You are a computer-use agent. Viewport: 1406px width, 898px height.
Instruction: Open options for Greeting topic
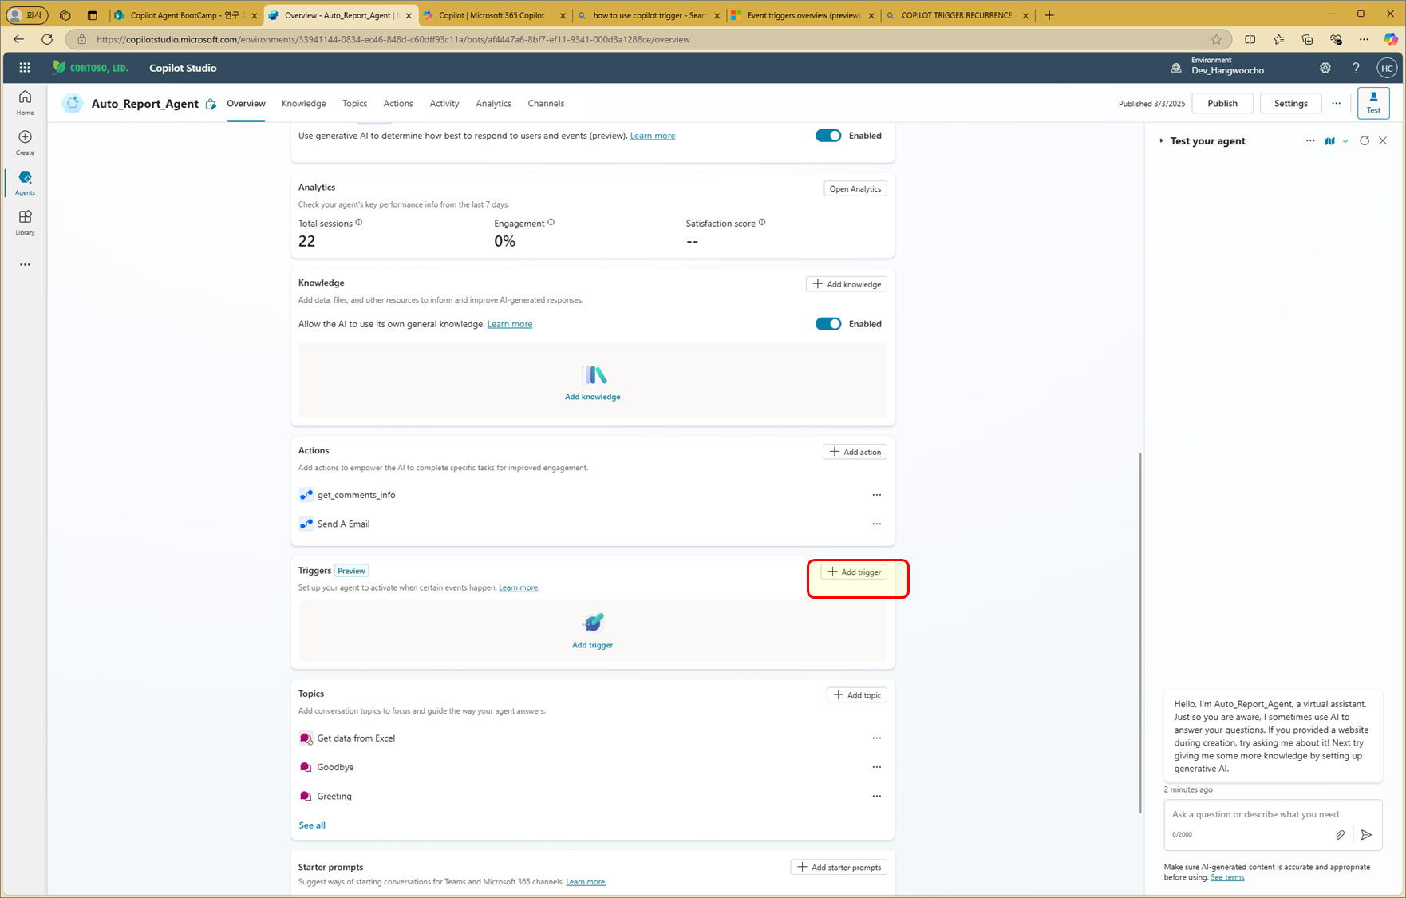click(876, 796)
